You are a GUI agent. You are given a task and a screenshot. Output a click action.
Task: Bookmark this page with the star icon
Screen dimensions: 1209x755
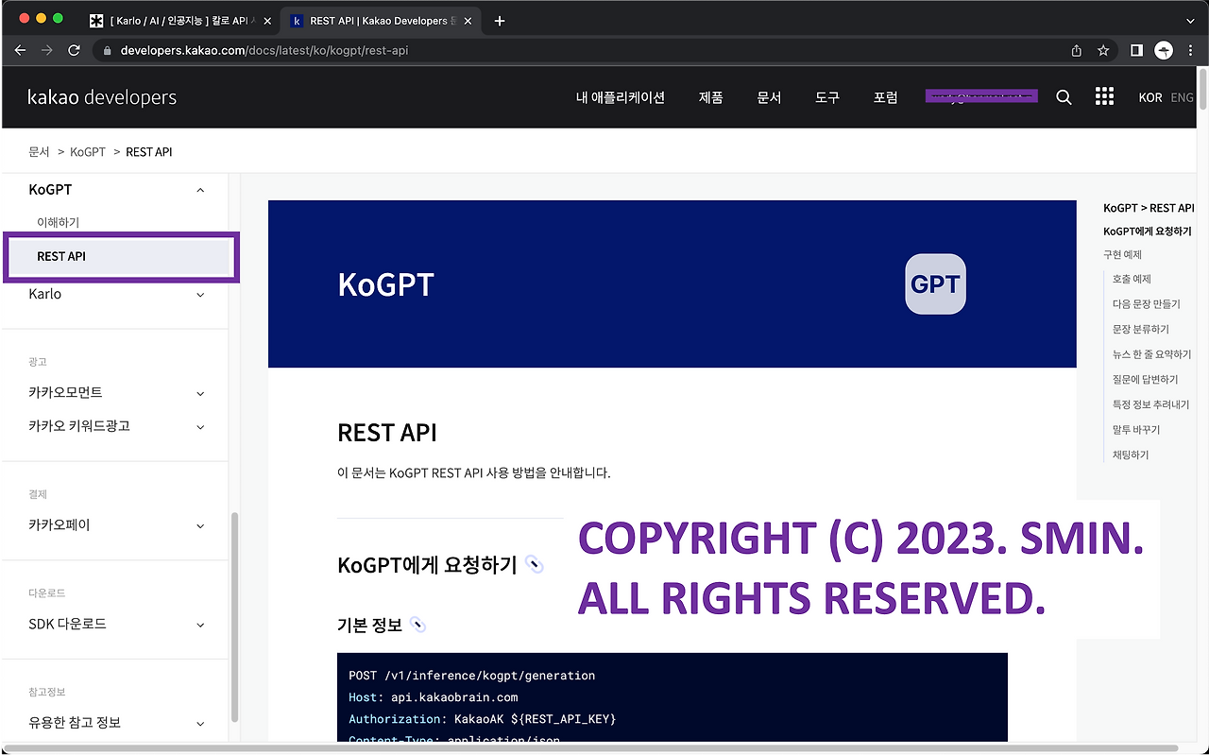click(1102, 50)
